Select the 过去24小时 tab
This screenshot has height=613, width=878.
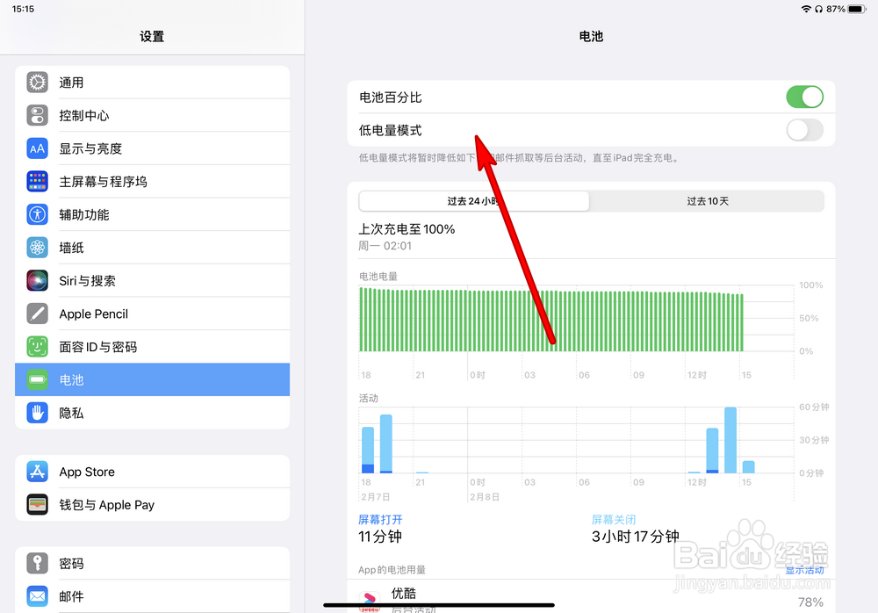[473, 201]
